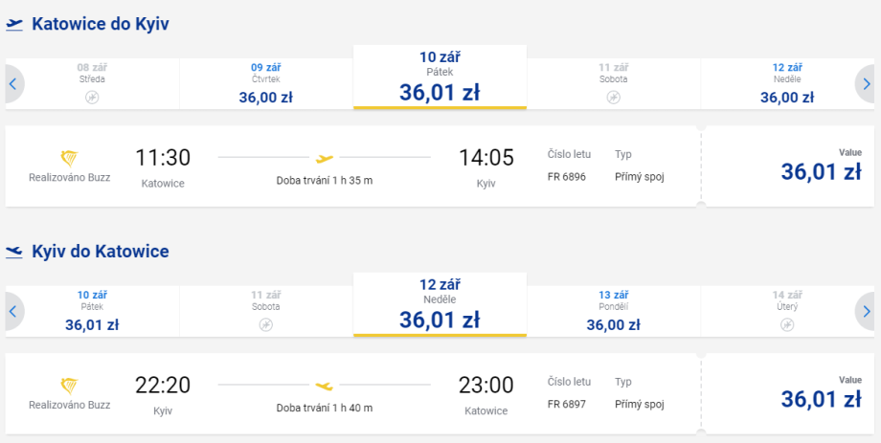Click the Ryanair harp logo on the 22:20 flight

[x=69, y=386]
